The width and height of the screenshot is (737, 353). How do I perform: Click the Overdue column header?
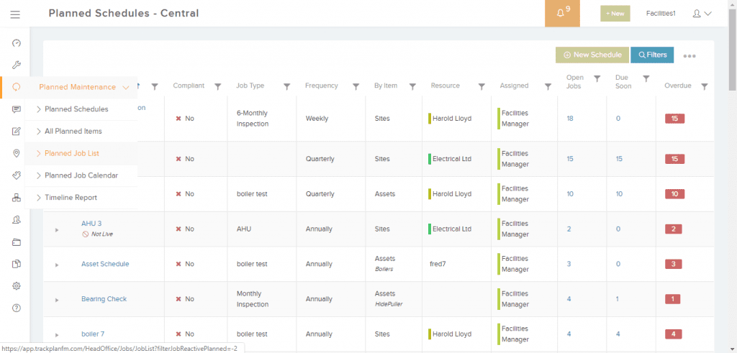678,86
